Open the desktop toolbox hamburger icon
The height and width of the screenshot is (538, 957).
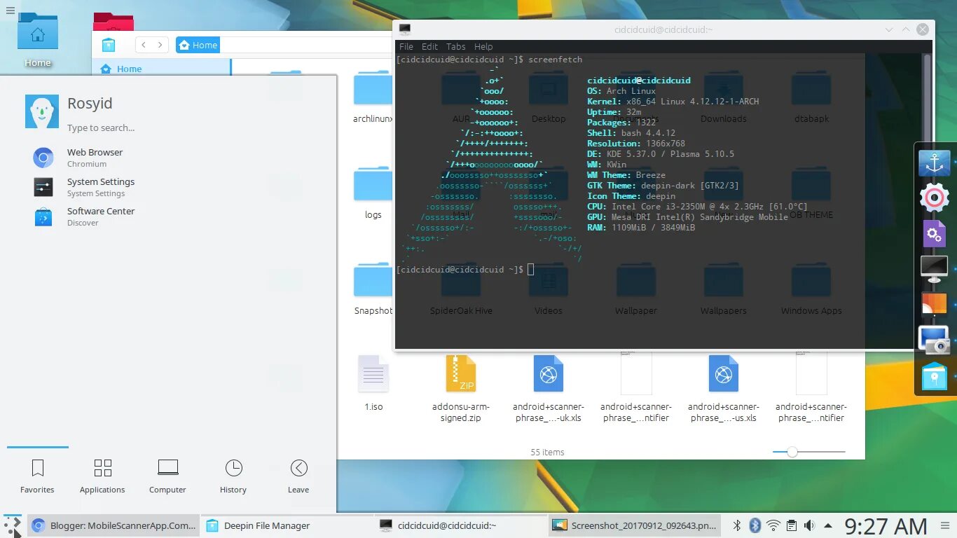tap(10, 10)
